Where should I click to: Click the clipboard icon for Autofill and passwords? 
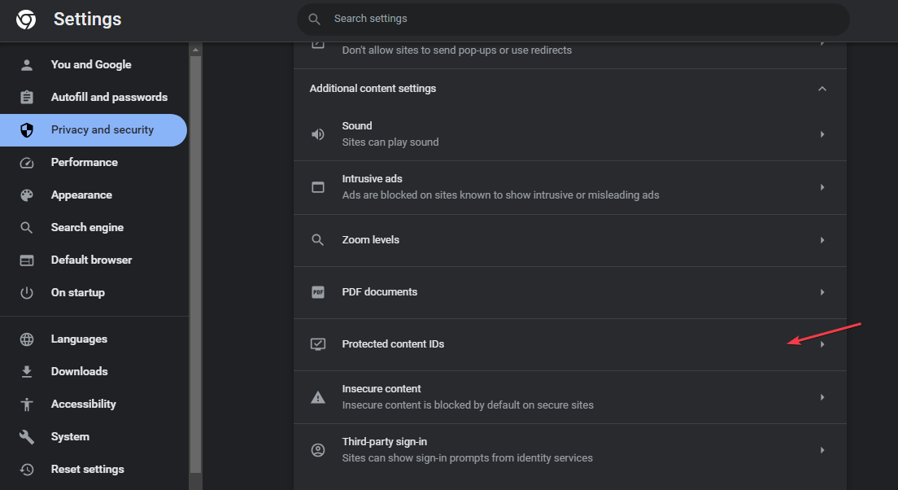pos(27,98)
